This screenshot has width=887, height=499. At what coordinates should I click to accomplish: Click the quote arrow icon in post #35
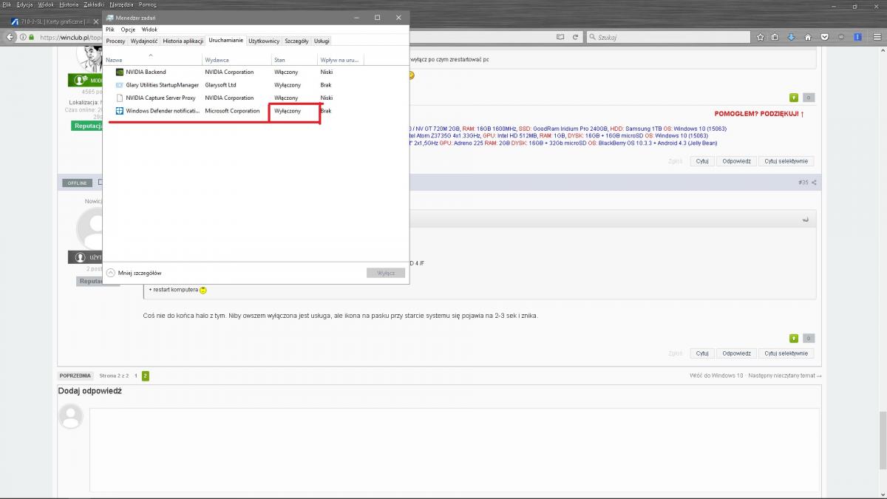click(805, 220)
